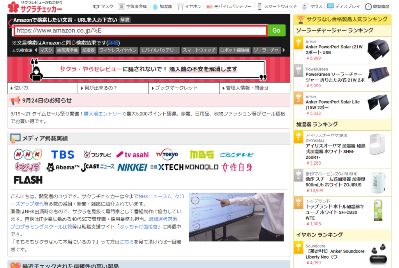
Task: Click the display monitor icon in top navigation
Action: (330, 7)
